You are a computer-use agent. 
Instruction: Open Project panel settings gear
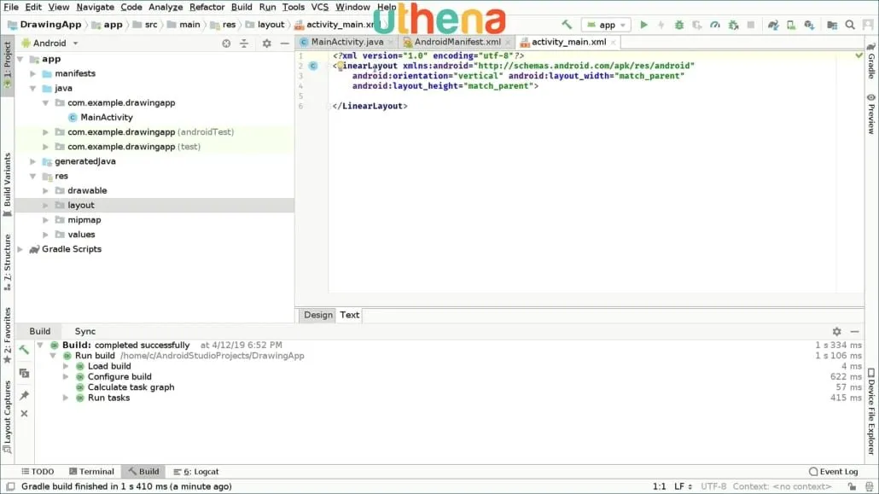coord(267,44)
